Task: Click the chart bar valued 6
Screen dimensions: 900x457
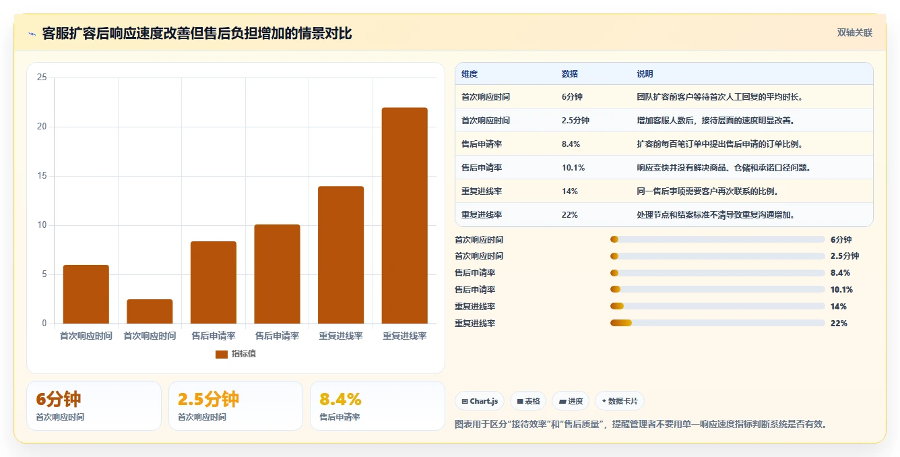Action: [x=86, y=294]
